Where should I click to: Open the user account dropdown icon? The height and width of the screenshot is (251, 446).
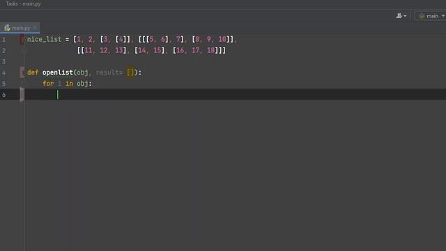[x=401, y=16]
